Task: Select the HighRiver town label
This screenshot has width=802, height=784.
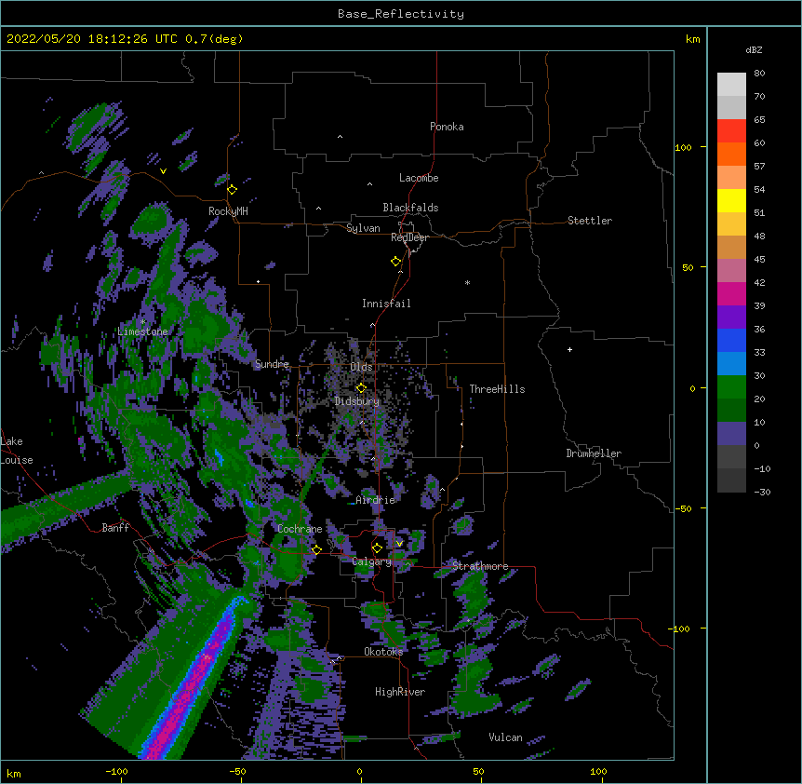Action: tap(400, 692)
